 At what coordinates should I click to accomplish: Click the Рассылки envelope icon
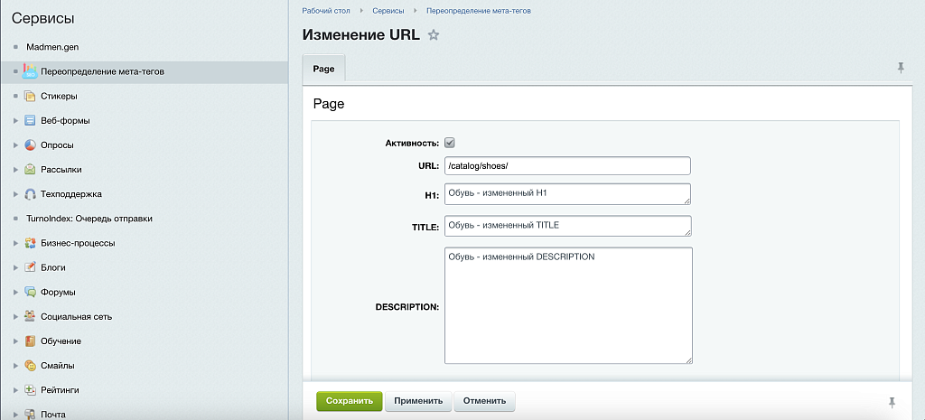(30, 169)
